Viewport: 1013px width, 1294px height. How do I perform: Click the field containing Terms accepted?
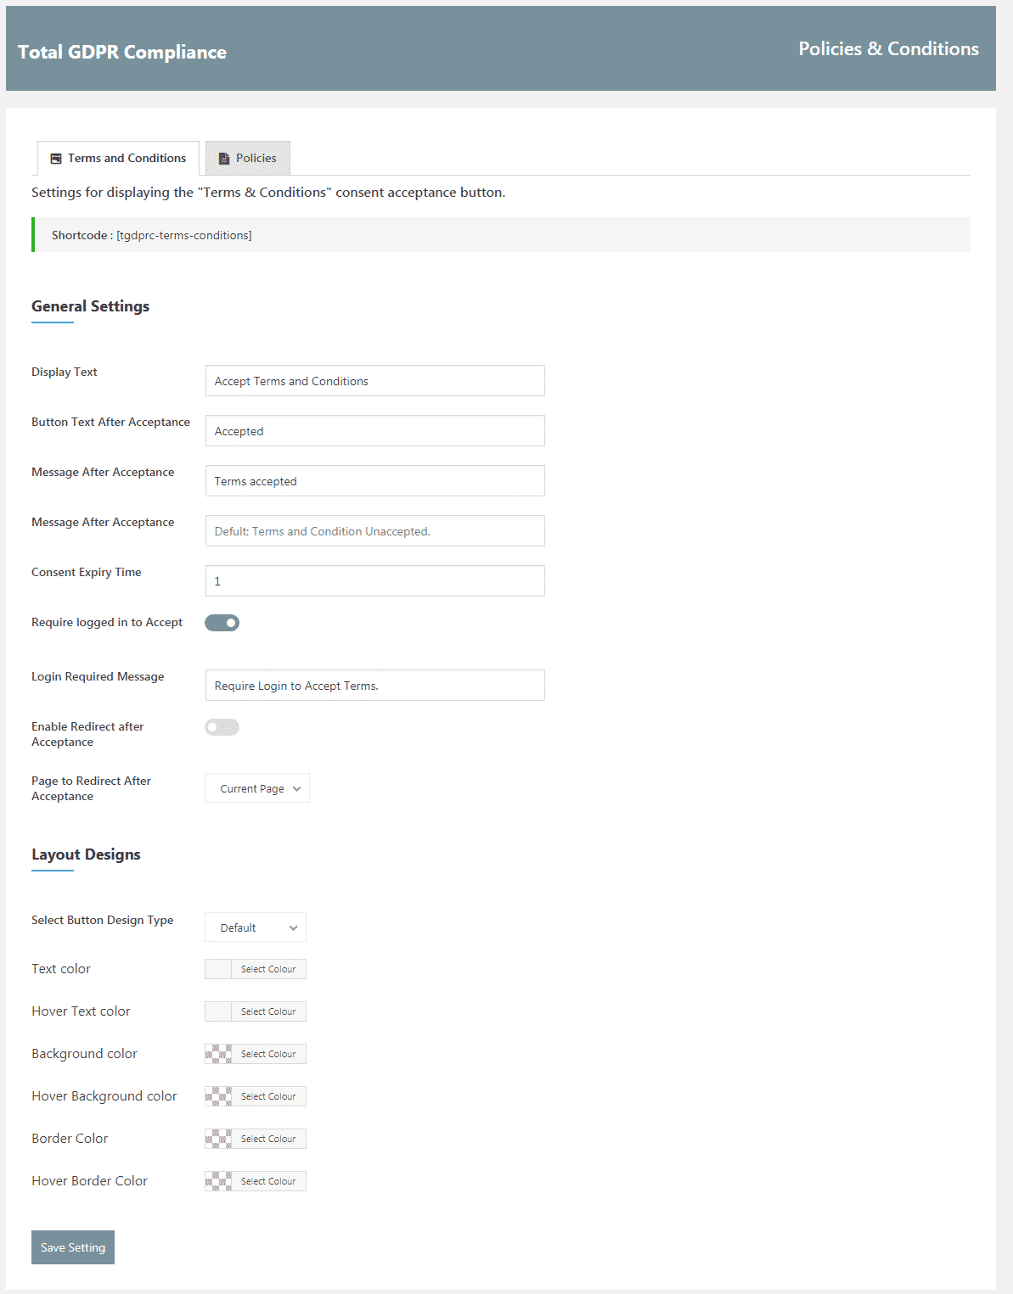tap(375, 481)
